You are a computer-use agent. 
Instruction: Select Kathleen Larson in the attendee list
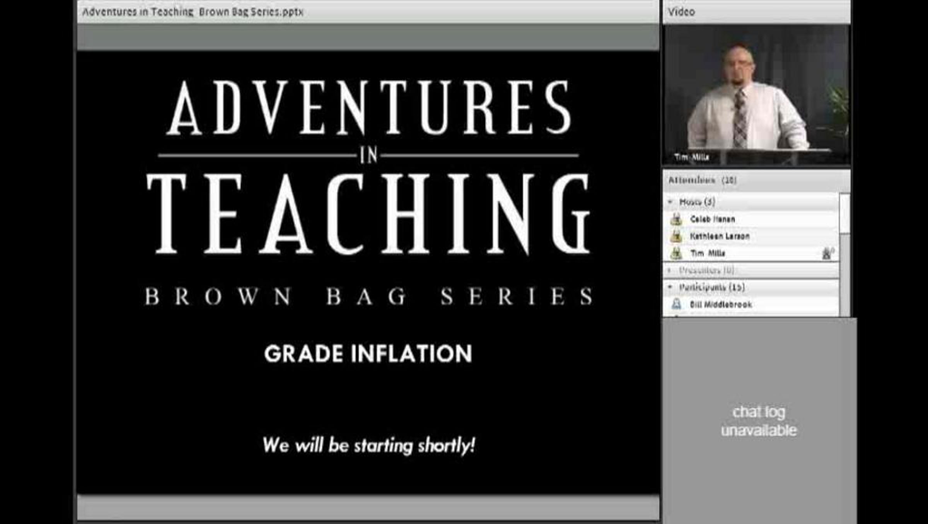(x=720, y=236)
